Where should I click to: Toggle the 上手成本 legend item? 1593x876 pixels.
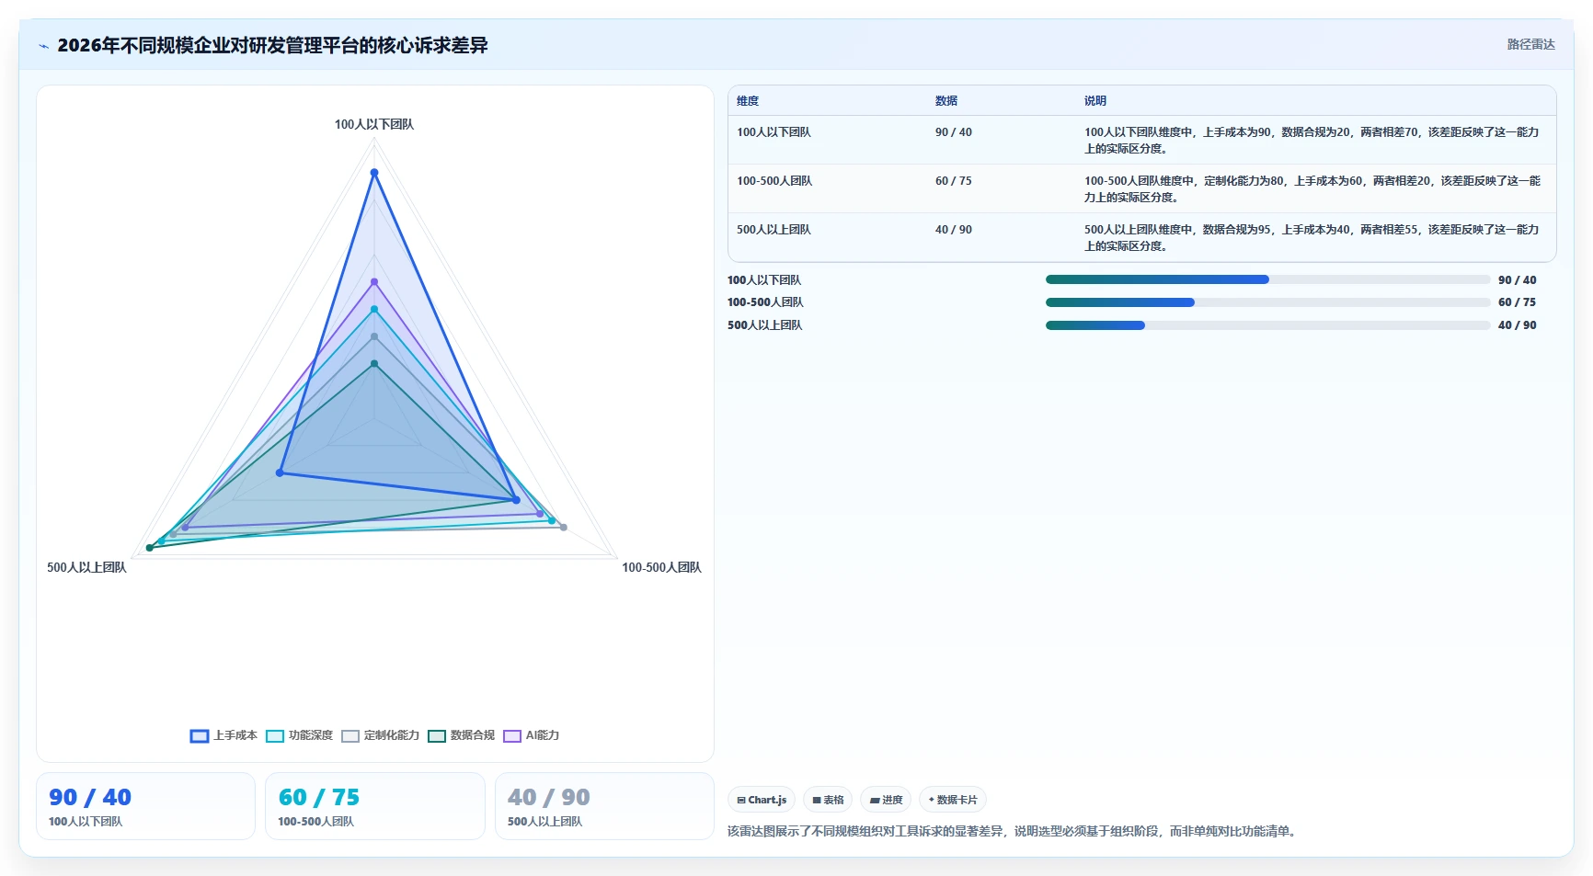pyautogui.click(x=223, y=735)
